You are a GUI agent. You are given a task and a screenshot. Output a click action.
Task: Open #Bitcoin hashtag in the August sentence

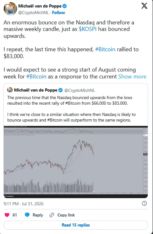point(36,77)
